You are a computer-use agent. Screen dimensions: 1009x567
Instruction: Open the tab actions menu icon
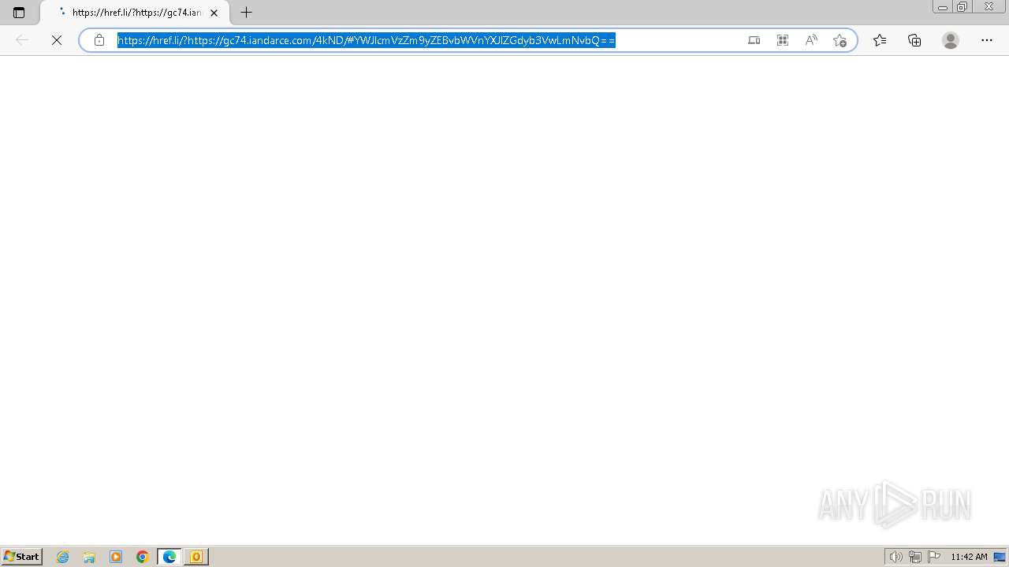[x=19, y=13]
